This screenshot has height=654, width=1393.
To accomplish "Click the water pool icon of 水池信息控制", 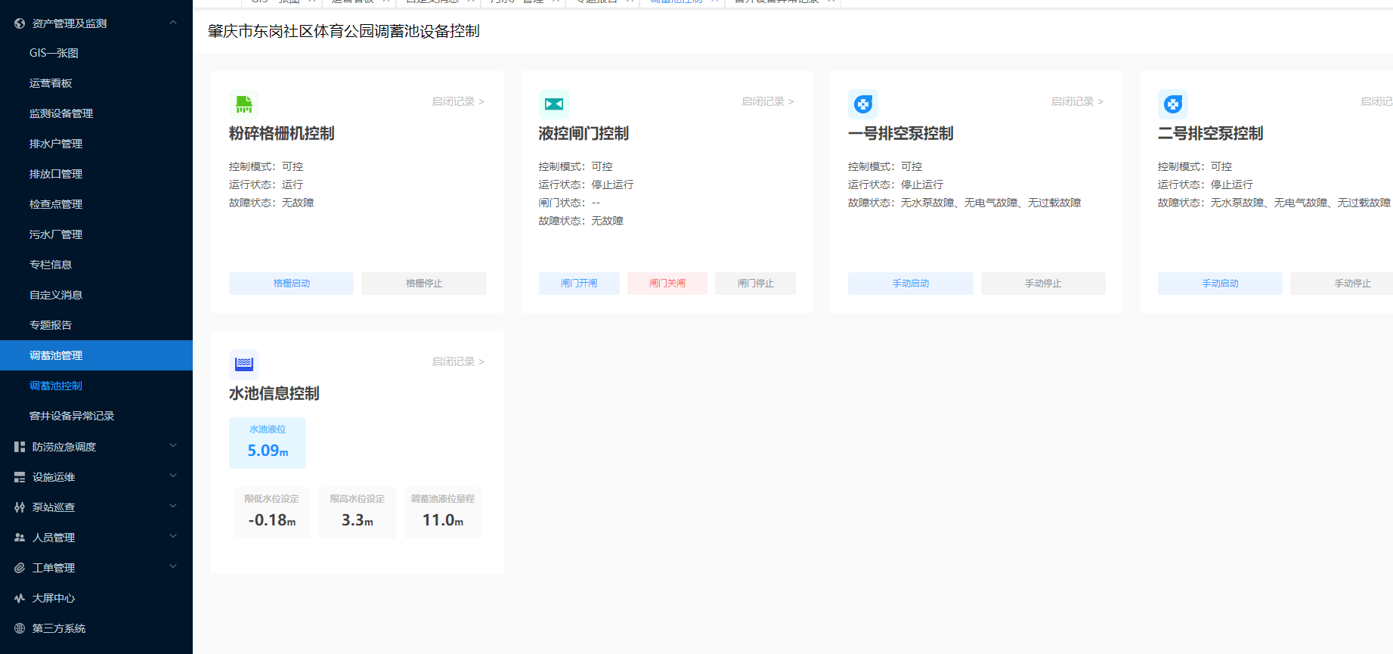I will point(244,364).
